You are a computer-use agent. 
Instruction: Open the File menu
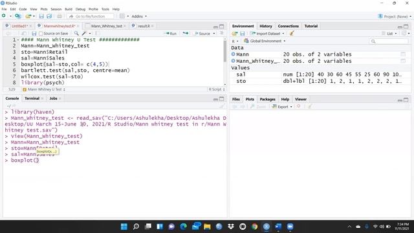pyautogui.click(x=5, y=9)
